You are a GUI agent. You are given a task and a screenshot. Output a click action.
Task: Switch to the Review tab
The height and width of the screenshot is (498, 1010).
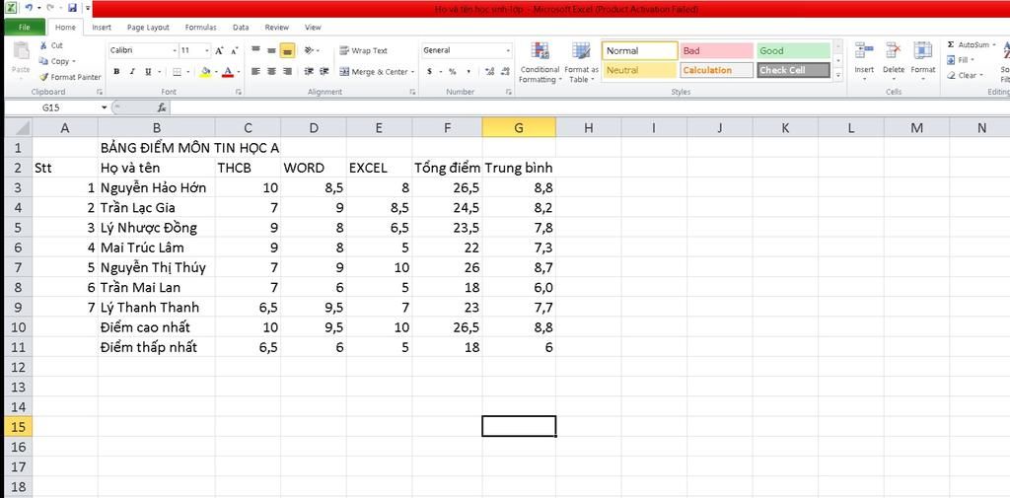(x=277, y=27)
